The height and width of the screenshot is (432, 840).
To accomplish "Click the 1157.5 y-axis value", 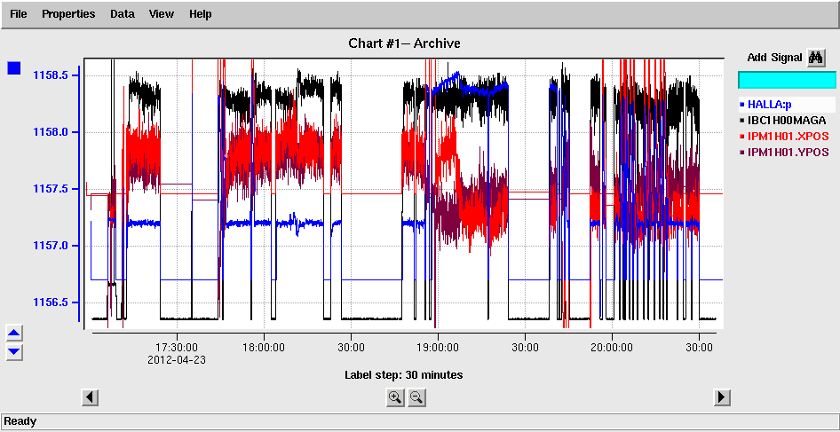I will point(51,189).
